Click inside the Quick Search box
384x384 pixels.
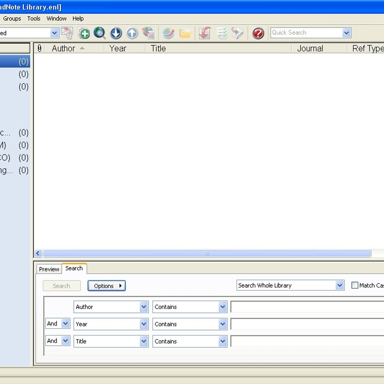pos(304,33)
